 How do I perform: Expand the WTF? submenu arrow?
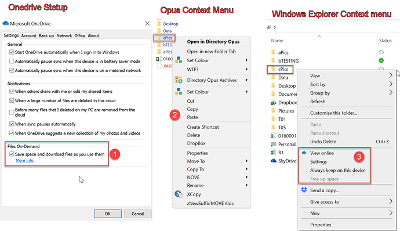click(x=246, y=69)
